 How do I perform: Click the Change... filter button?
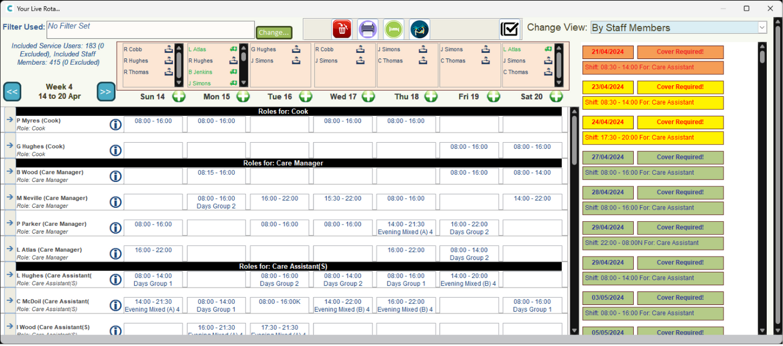274,33
